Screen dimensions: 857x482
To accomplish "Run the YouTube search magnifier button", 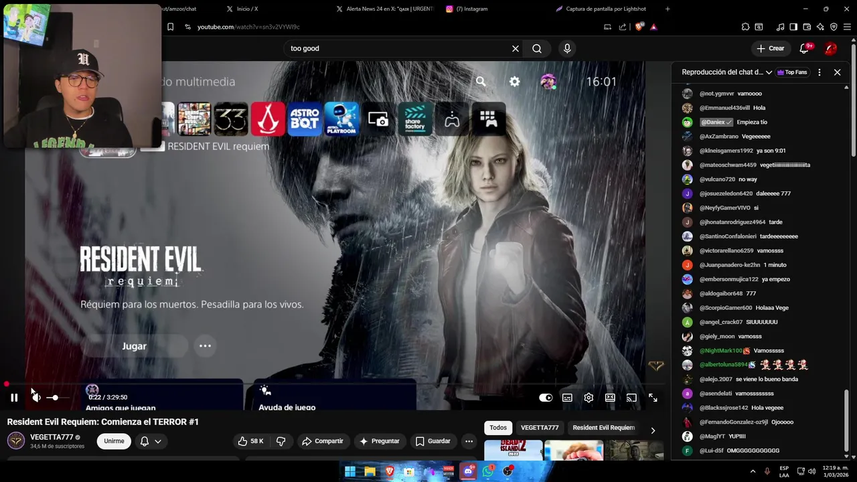I will 537,48.
